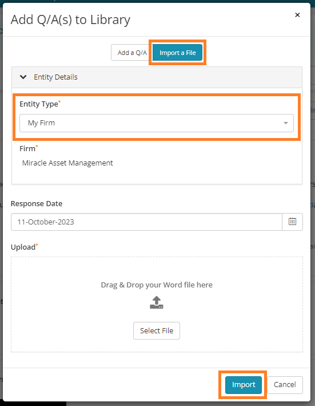
Task: Click the Upload field label
Action: tap(24, 247)
